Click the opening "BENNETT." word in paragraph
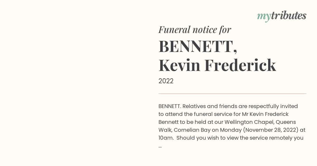 coord(170,106)
